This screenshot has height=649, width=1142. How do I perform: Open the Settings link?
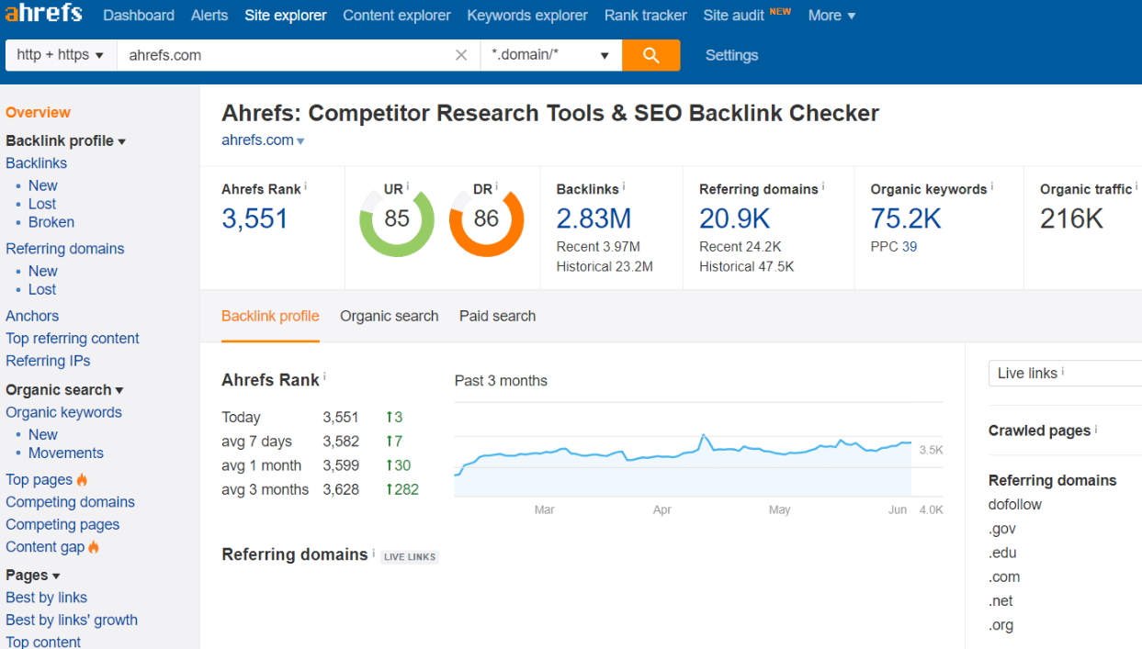(x=731, y=55)
